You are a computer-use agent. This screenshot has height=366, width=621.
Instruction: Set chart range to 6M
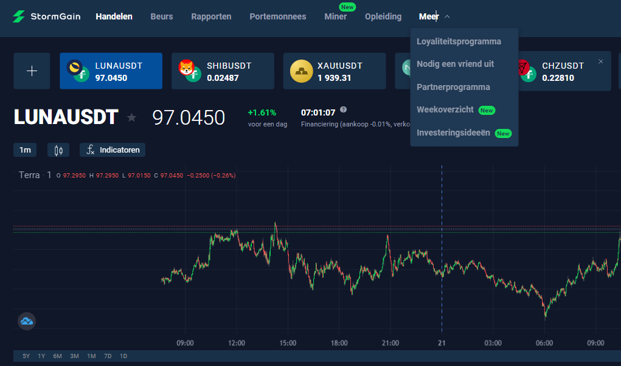point(57,356)
